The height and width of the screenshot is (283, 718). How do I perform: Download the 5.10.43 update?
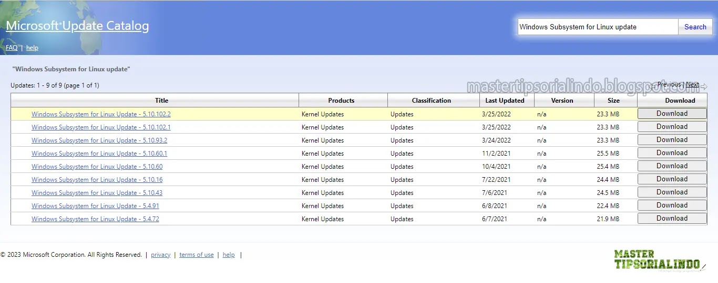672,192
